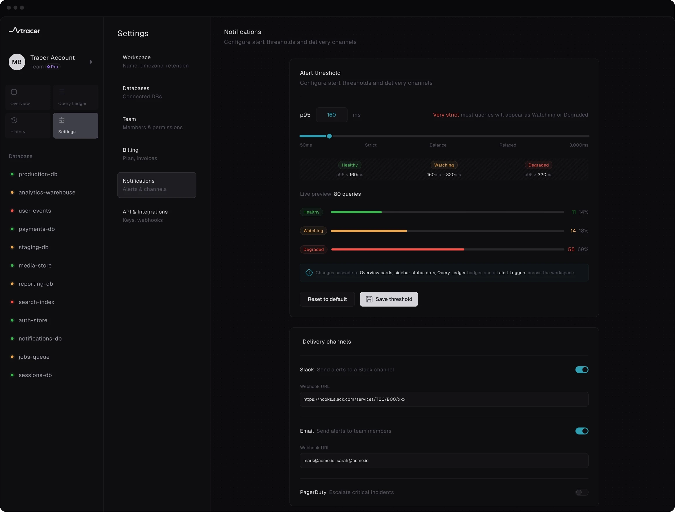
Task: Click the Slack Webhook URL field
Action: click(444, 399)
